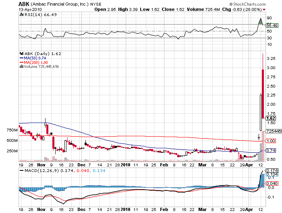Click the 2010 label on price chart axis
Screen dimensions: 282x213
(125, 165)
